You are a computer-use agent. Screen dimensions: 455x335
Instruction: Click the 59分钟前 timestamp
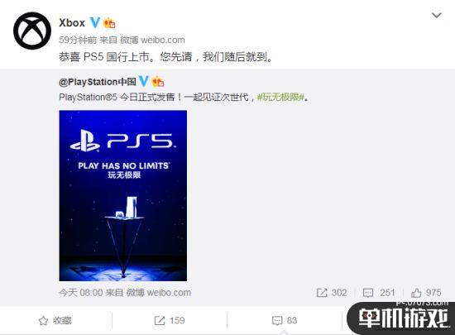78,40
